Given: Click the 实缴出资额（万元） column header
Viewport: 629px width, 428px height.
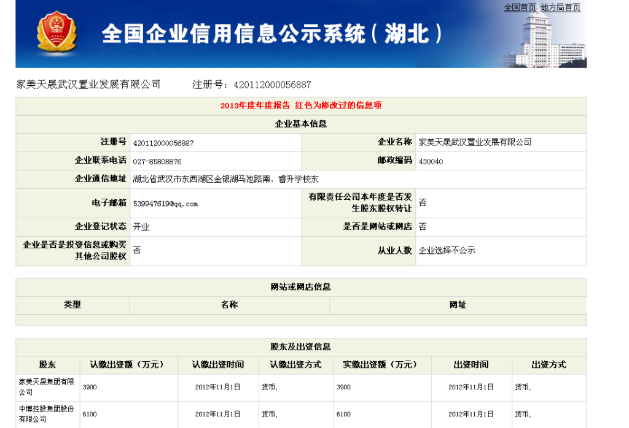Looking at the screenshot, I should [381, 365].
